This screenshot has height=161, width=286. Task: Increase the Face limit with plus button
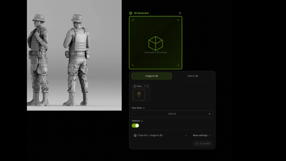tap(209, 114)
